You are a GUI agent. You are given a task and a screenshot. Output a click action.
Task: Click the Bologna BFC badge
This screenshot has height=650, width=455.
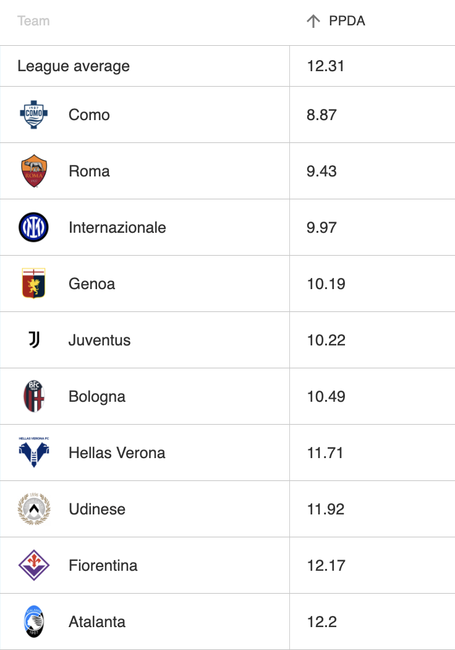(x=34, y=396)
